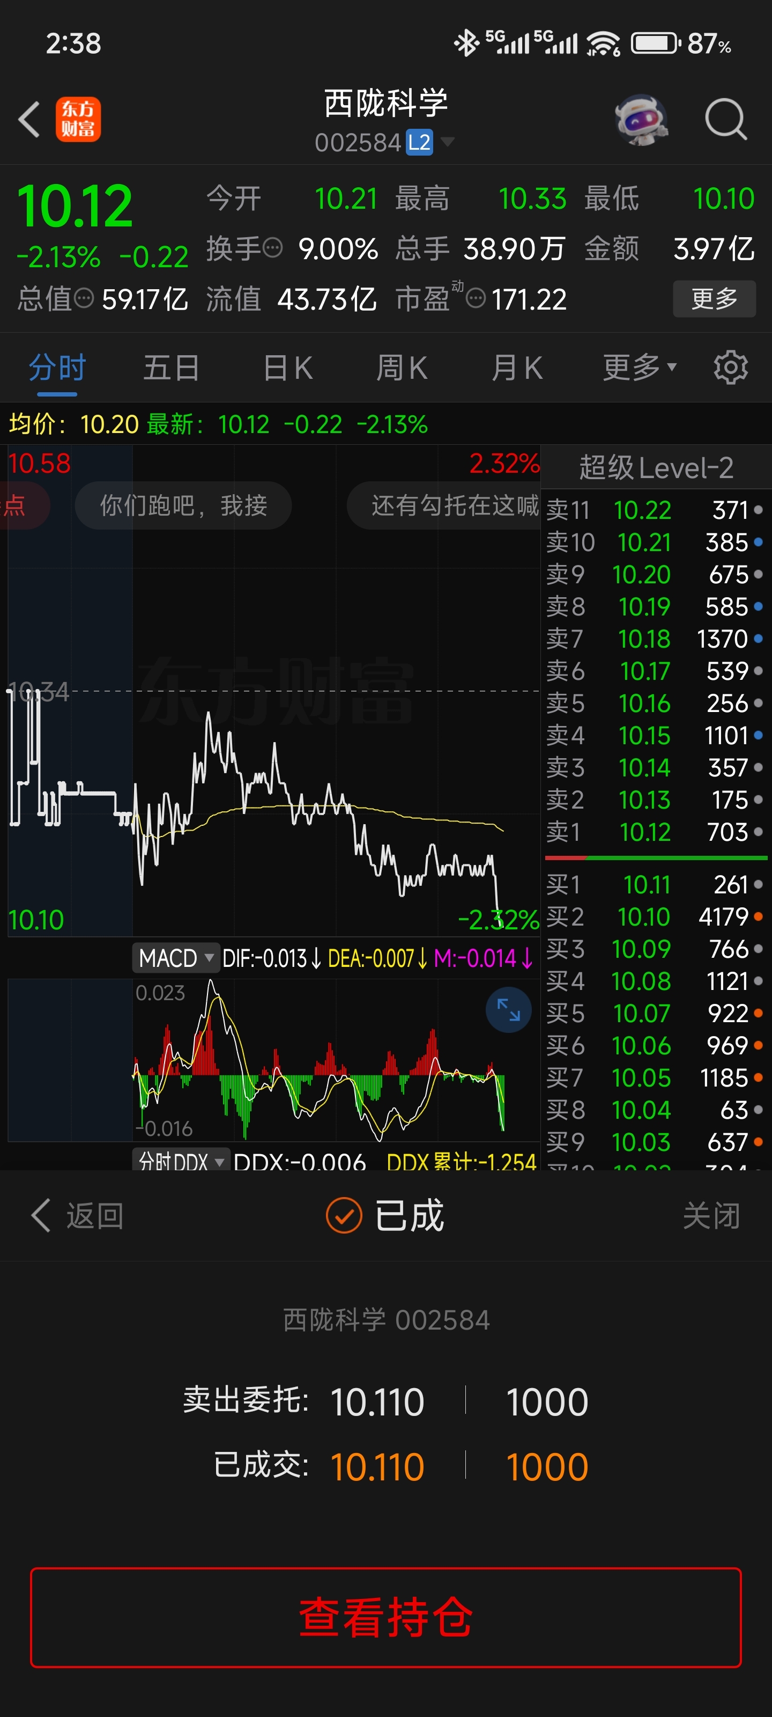Image resolution: width=772 pixels, height=1717 pixels.
Task: Select the 卖9 10.20 order row
Action: click(x=656, y=575)
